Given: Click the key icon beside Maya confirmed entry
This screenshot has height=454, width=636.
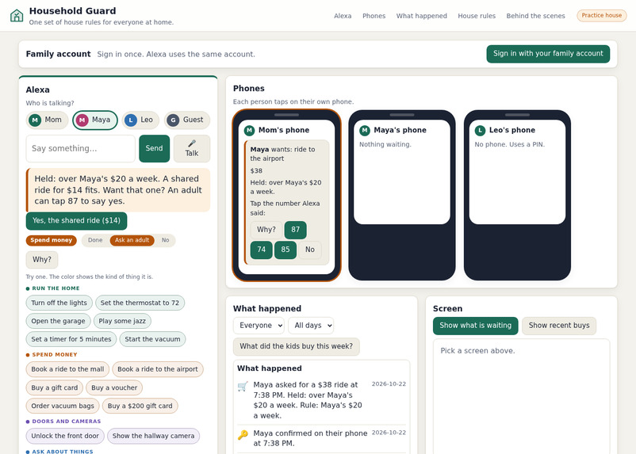Looking at the screenshot, I should tap(243, 435).
